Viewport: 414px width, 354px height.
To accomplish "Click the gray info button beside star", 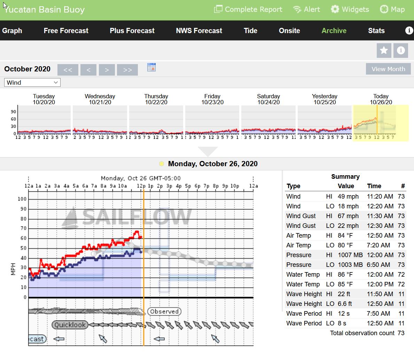I will coord(400,50).
